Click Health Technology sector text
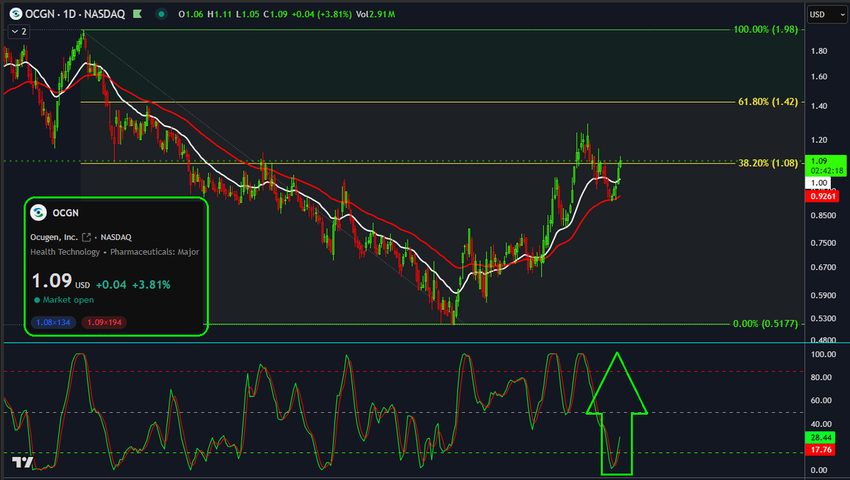The image size is (850, 480). [64, 252]
